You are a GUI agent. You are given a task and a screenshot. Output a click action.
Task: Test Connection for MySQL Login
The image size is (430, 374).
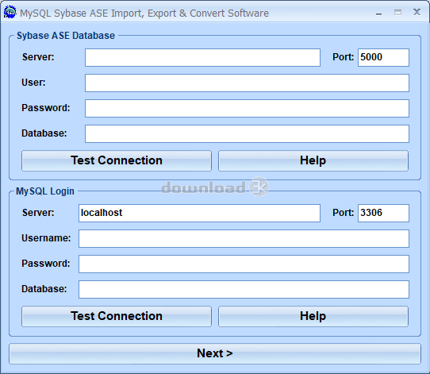(117, 316)
